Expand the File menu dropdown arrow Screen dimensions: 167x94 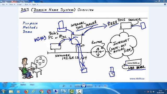click(7, 4)
